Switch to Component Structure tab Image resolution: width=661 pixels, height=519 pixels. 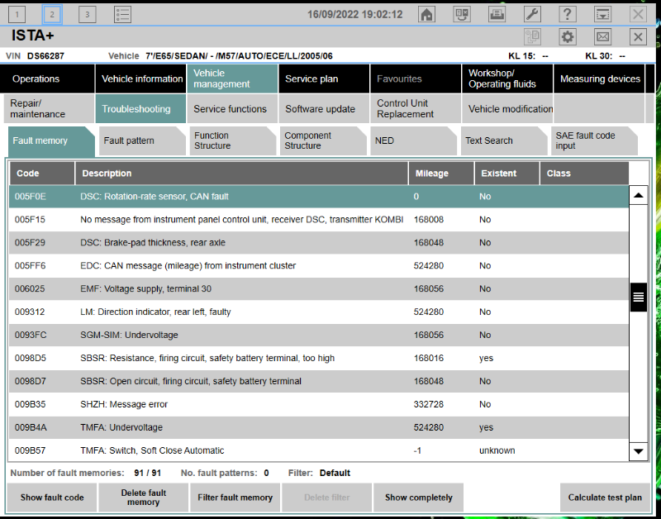(323, 140)
